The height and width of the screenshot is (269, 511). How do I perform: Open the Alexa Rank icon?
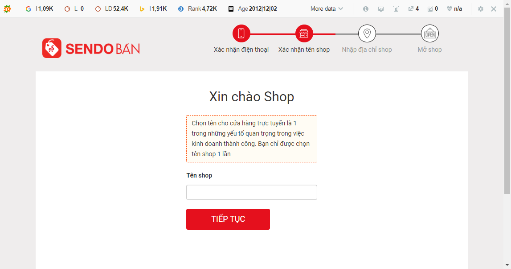pos(181,9)
